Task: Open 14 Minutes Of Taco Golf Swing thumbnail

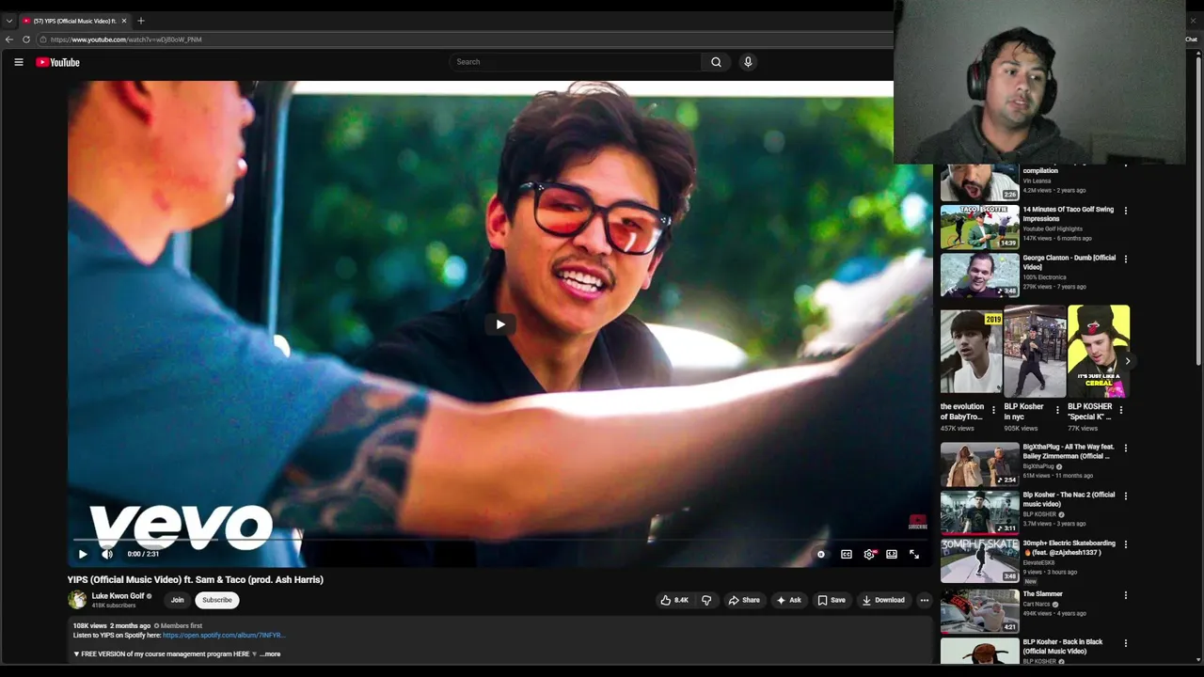Action: pos(979,227)
